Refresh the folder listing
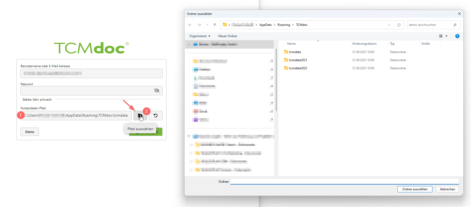Viewport: 471px width, 207px height. [x=399, y=25]
